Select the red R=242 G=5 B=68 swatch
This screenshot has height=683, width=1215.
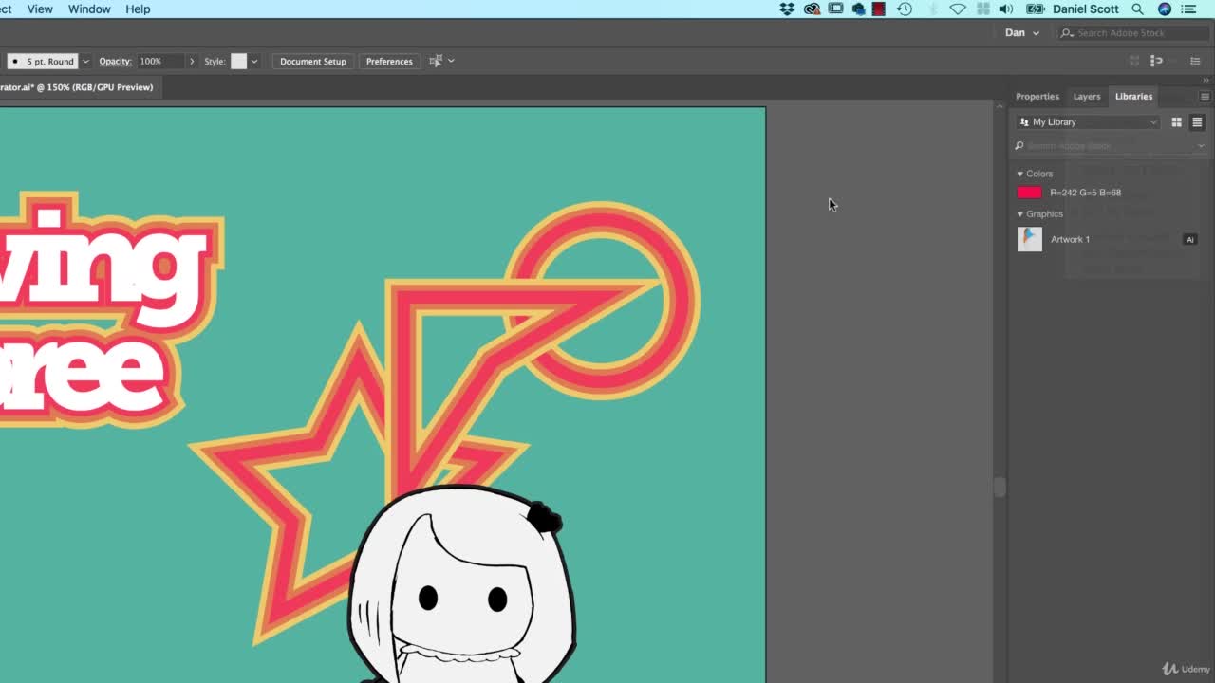point(1029,193)
